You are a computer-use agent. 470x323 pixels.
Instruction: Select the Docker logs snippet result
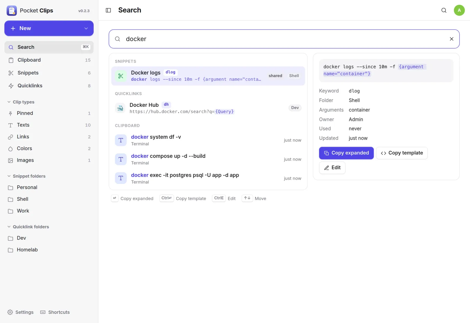coord(208,76)
